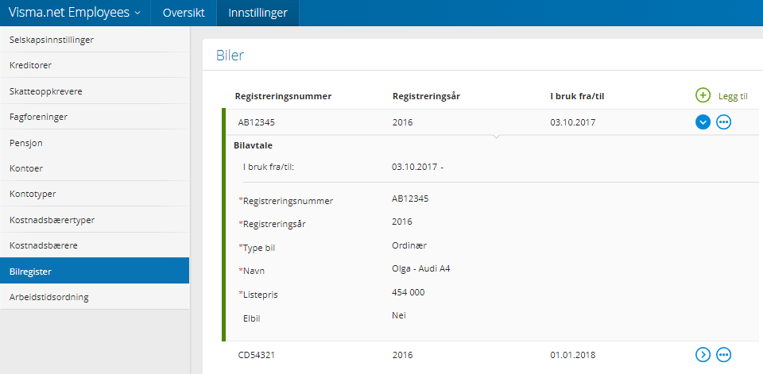Switch to the Innstillinger tab

pos(258,13)
